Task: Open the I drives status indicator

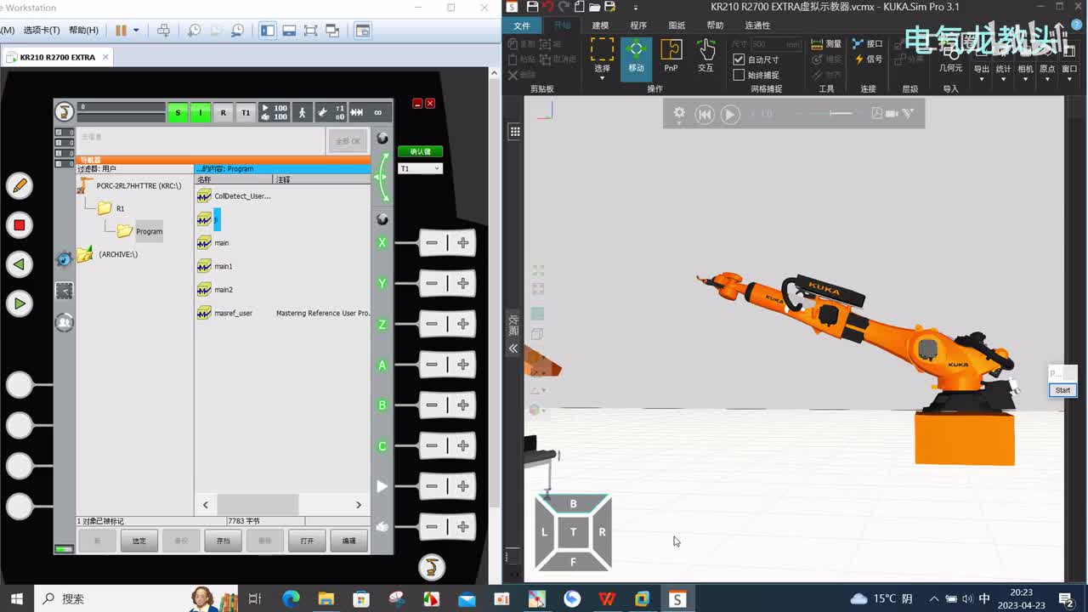Action: (201, 112)
